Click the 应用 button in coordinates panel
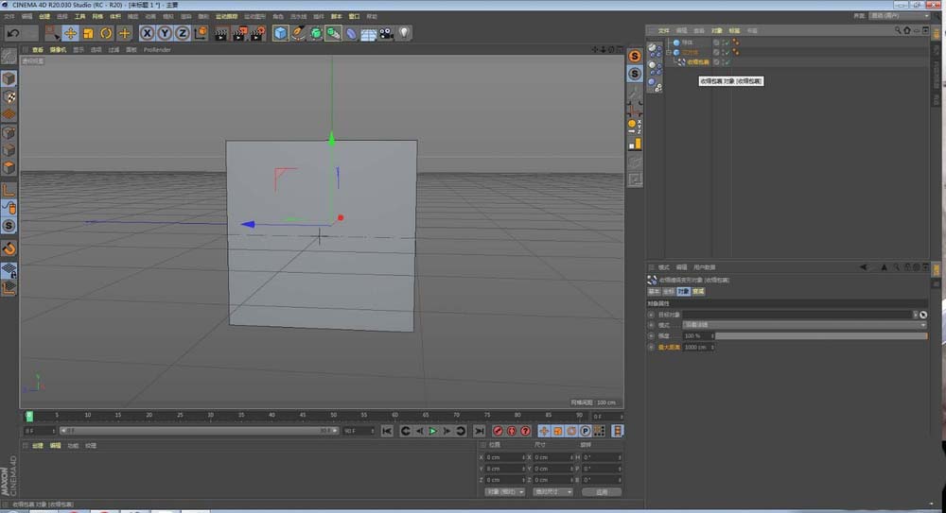Screen dimensions: 946x513 click(602, 491)
